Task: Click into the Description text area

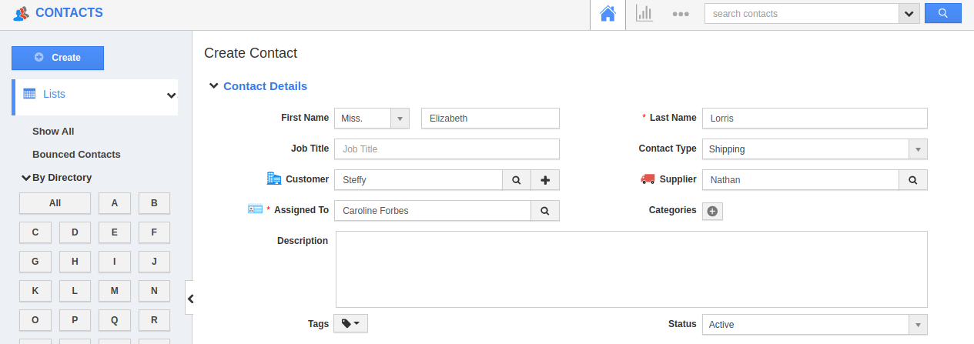Action: 631,269
